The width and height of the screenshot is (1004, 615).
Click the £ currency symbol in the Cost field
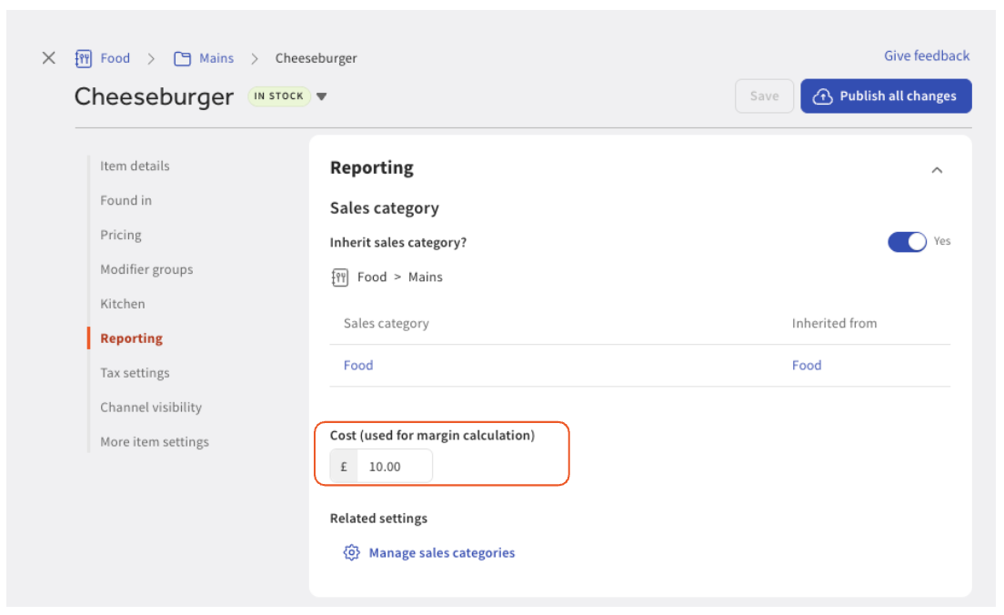343,465
